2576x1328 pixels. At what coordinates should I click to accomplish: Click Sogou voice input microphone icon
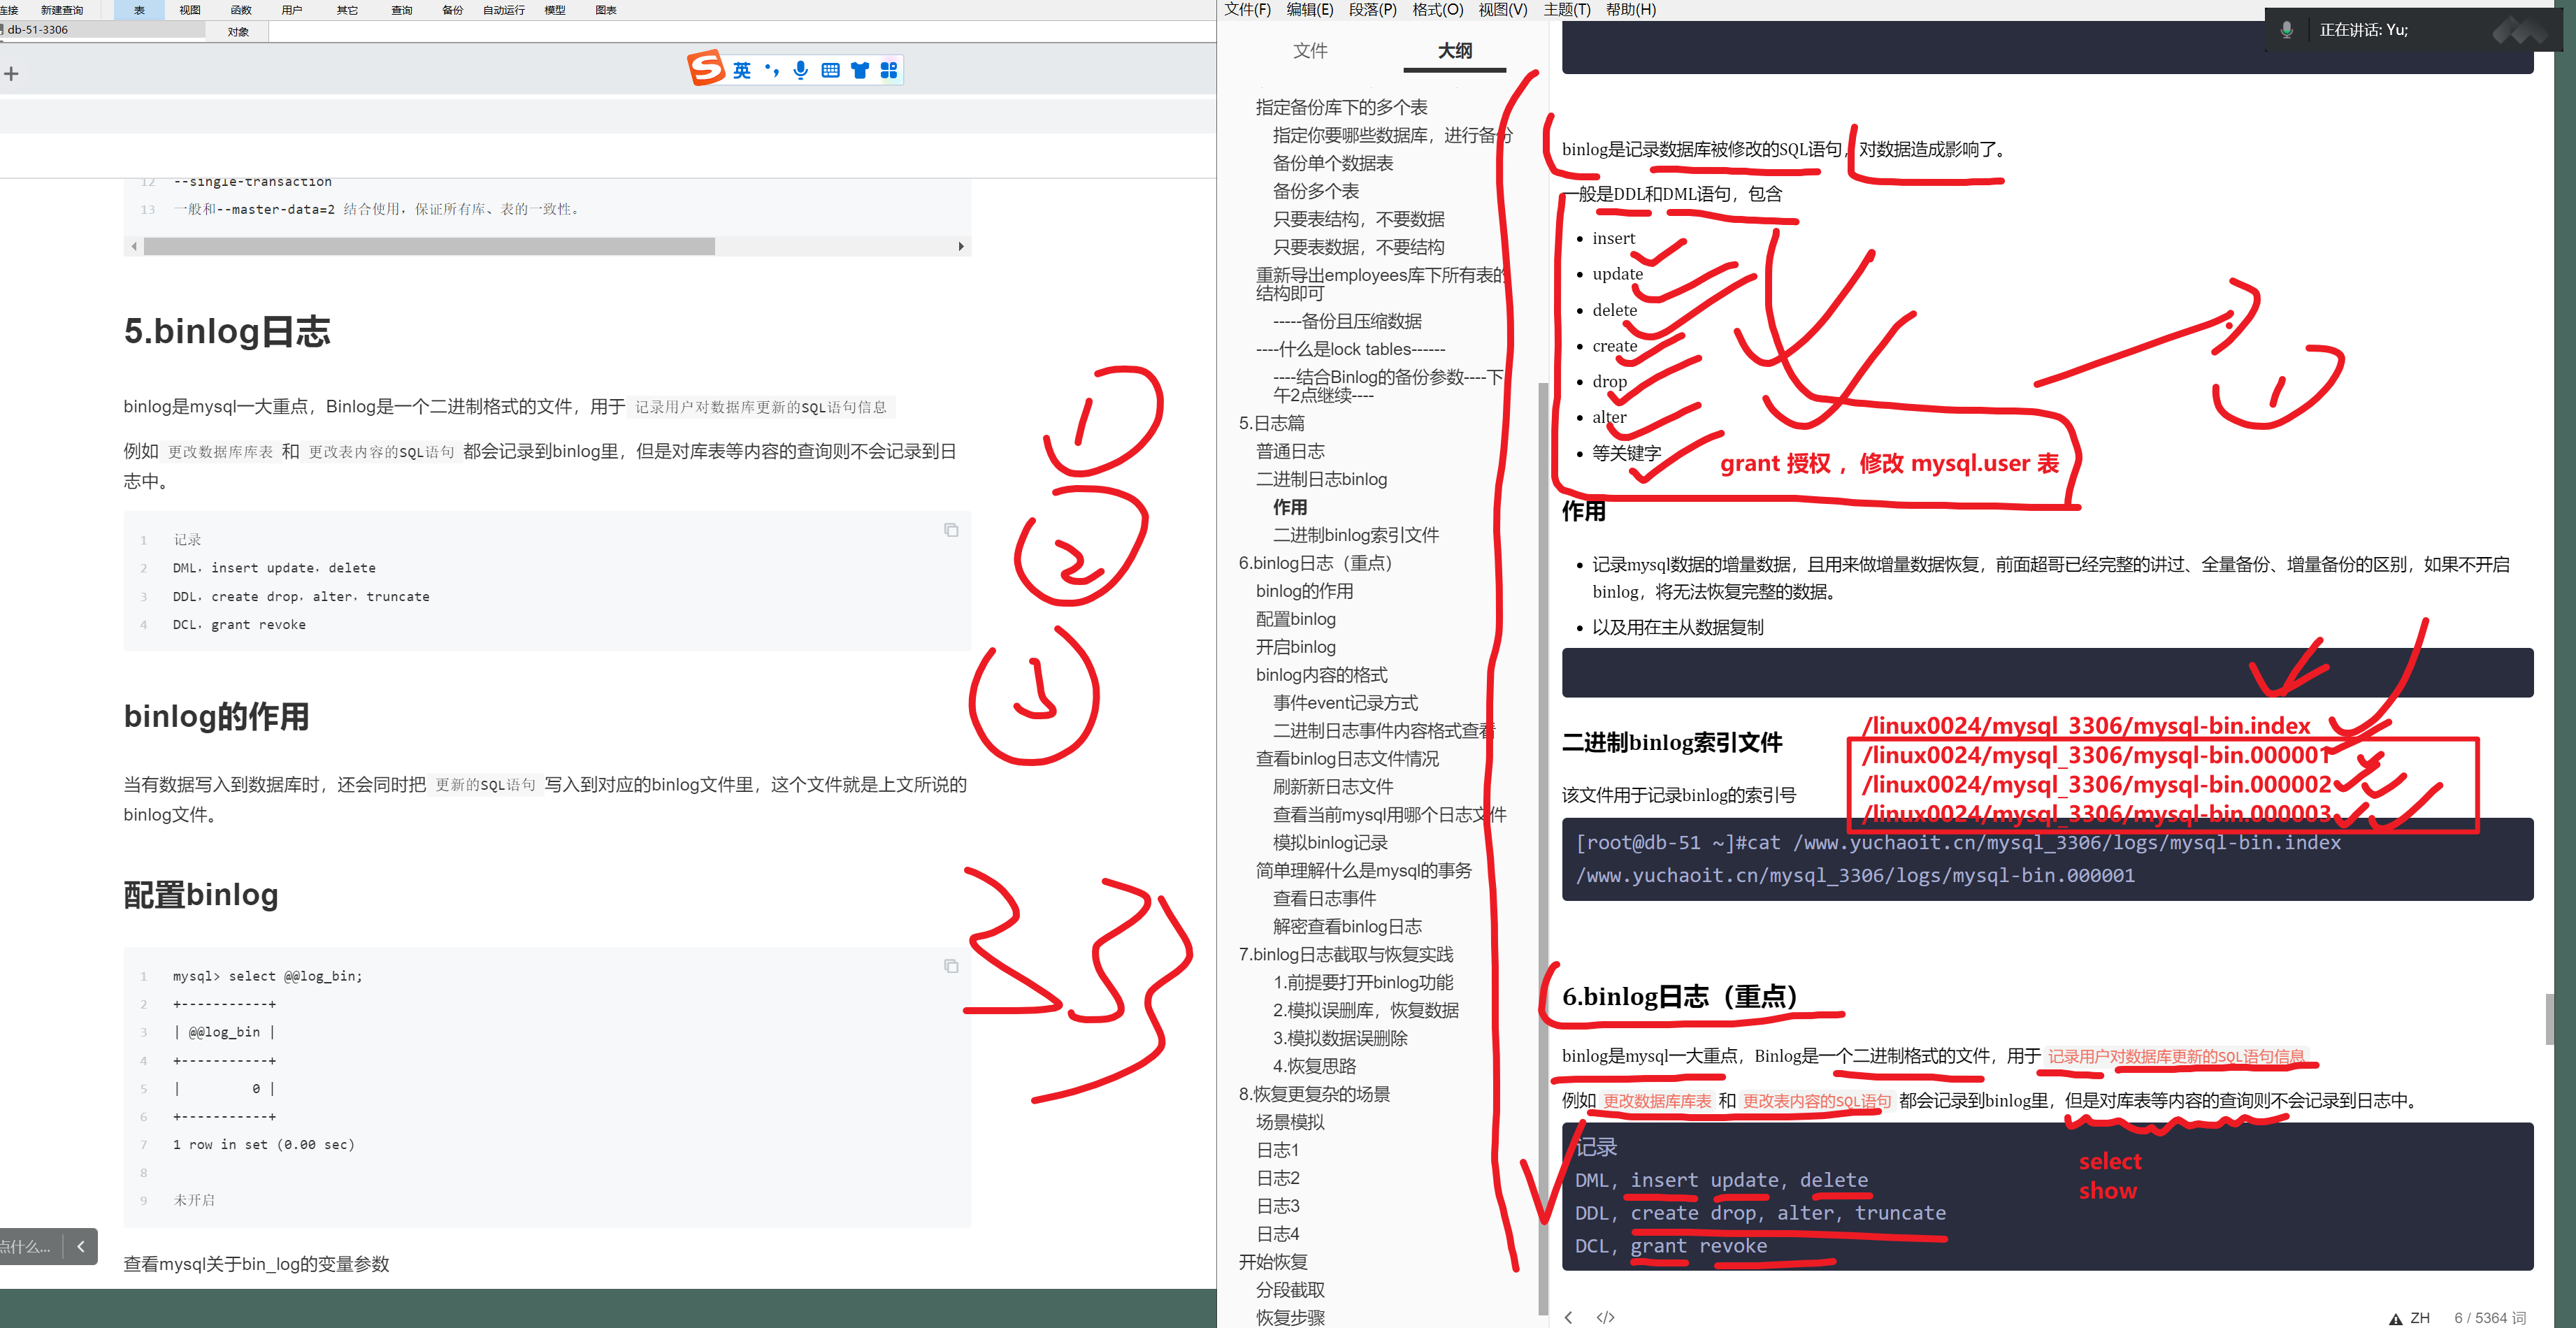tap(800, 70)
